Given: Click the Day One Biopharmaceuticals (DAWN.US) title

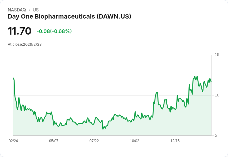Looking at the screenshot, I should pyautogui.click(x=69, y=17).
